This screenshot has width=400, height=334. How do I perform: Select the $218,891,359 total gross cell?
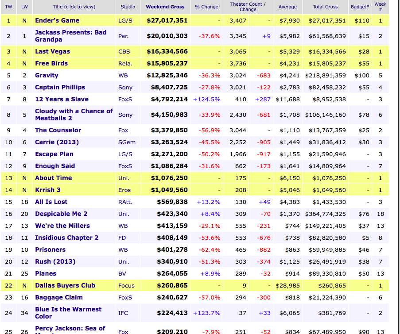(325, 76)
